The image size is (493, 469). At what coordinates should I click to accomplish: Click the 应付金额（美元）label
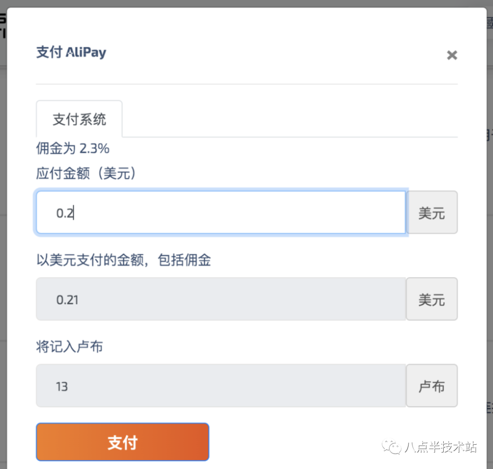point(86,174)
